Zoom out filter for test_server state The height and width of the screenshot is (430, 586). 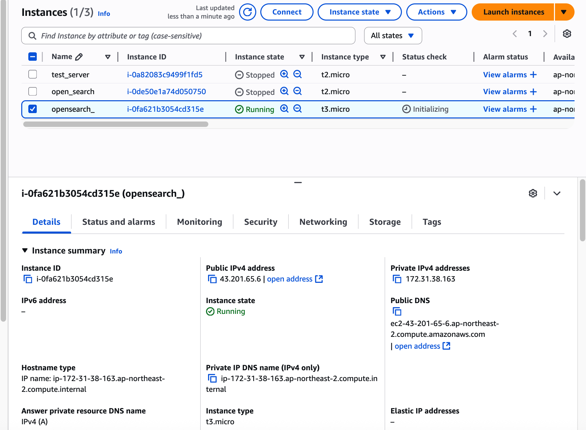[x=297, y=74]
